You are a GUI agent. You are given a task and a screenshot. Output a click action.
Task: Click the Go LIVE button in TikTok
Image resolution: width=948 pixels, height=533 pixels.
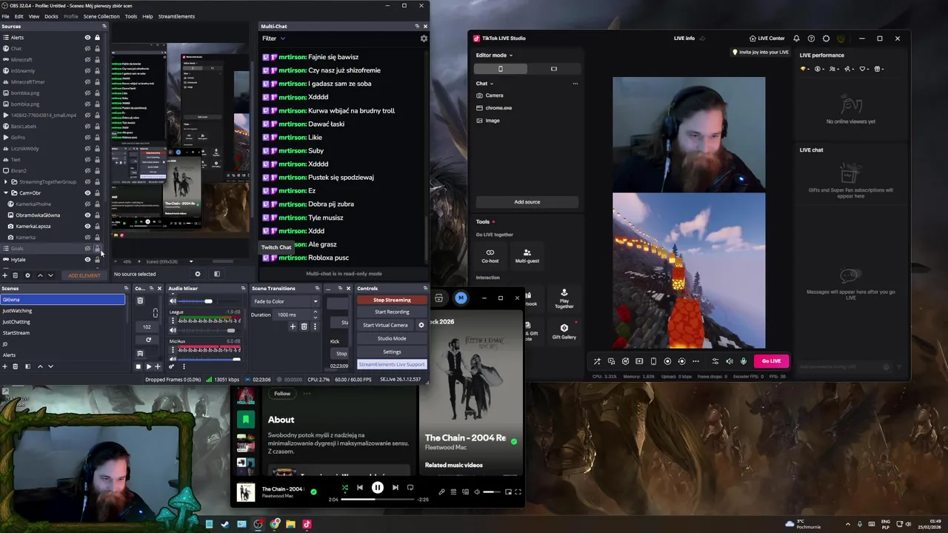click(x=771, y=361)
